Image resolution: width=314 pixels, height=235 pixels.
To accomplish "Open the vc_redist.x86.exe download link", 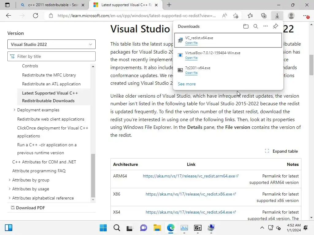I will tap(191, 194).
